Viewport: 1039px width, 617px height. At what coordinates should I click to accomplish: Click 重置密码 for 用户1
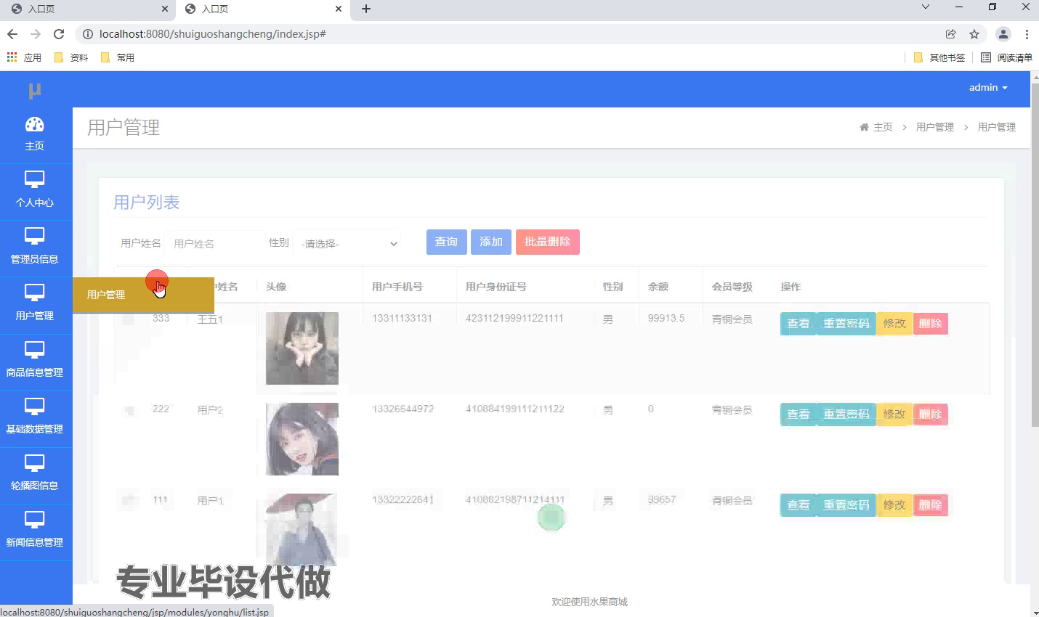click(x=846, y=505)
